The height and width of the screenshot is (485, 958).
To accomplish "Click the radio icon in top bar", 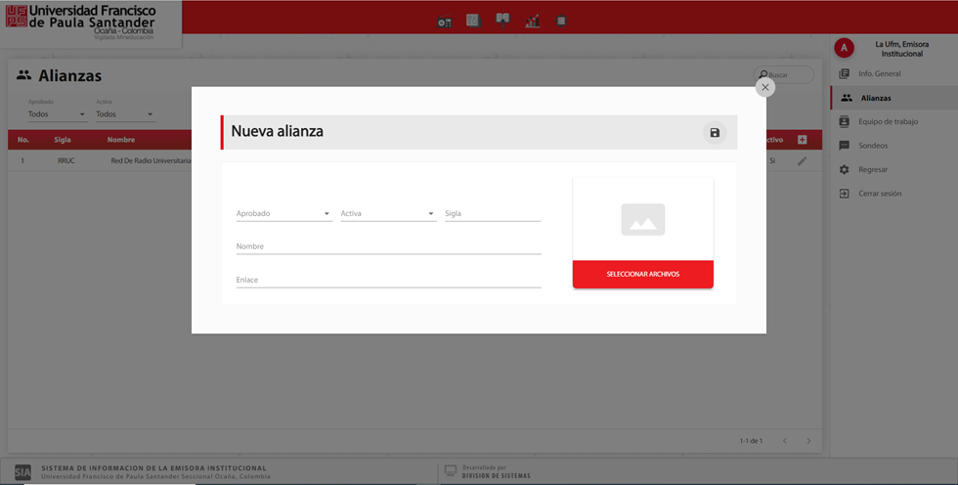I will click(445, 22).
